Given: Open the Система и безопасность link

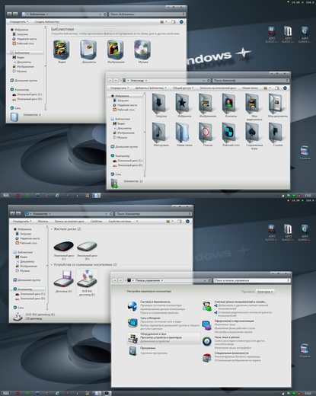Looking at the screenshot, I should [155, 302].
